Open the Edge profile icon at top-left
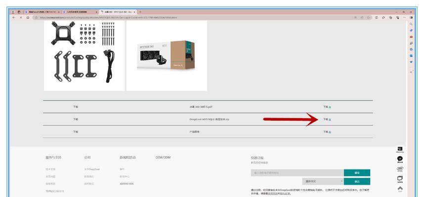The image size is (424, 197). (13, 12)
